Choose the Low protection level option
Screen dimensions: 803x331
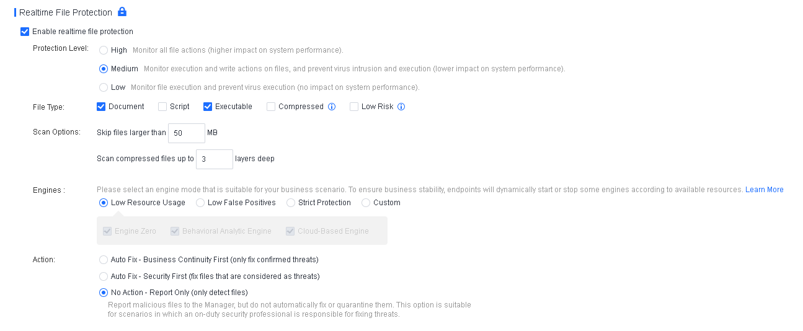coord(104,87)
